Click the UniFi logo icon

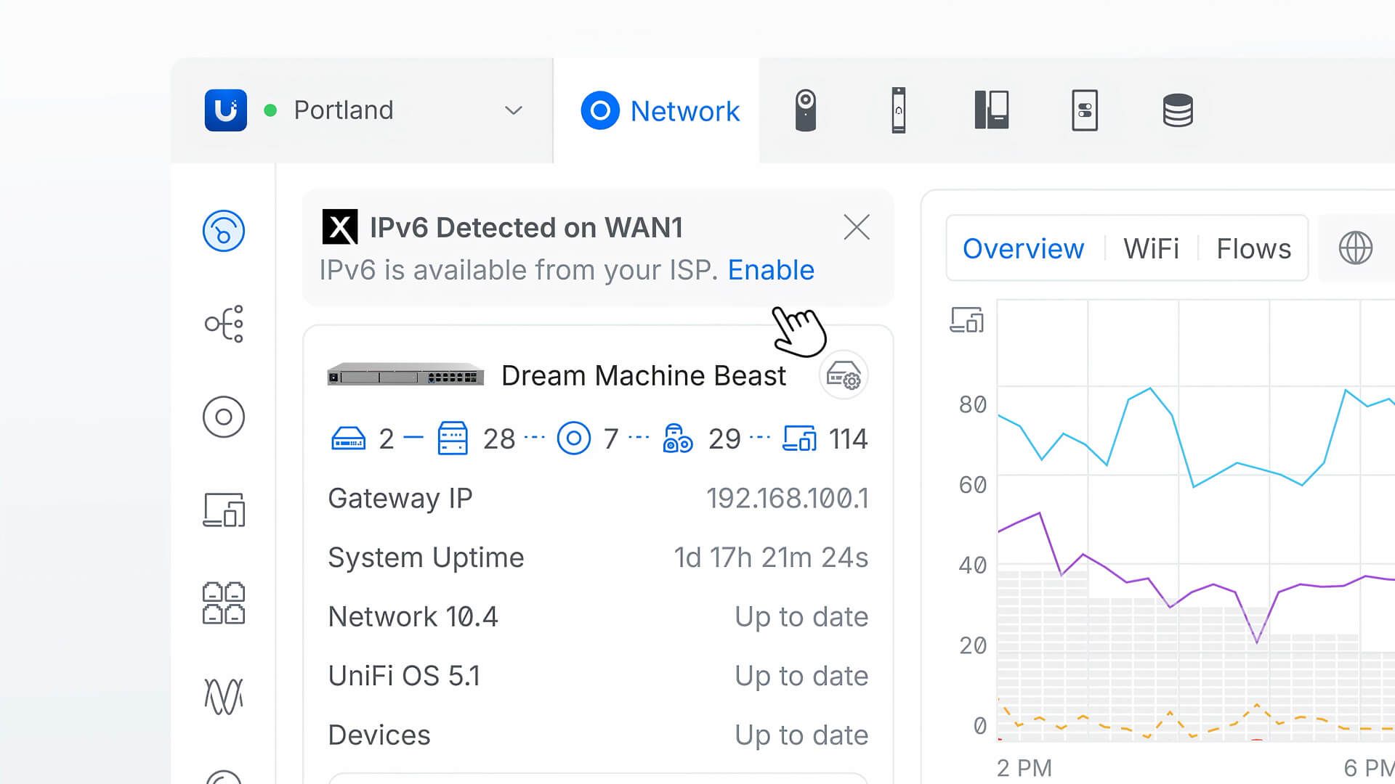click(225, 110)
